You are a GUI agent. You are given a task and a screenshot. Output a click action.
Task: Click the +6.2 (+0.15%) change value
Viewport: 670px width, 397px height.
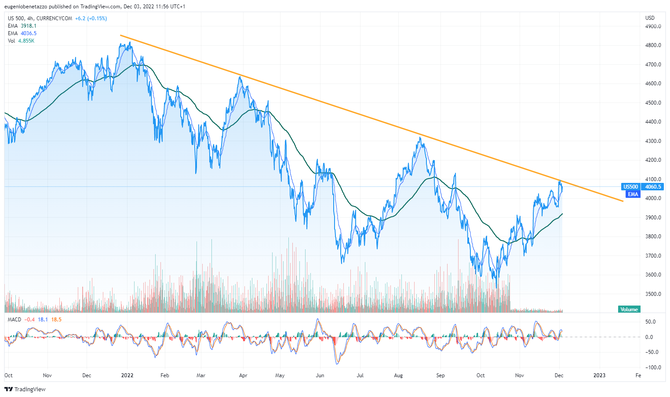(x=91, y=18)
